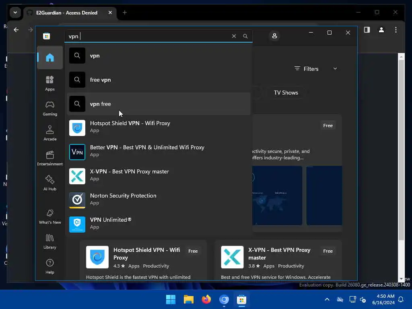Open X-VPN result card icon
412x309 pixels.
click(232, 257)
